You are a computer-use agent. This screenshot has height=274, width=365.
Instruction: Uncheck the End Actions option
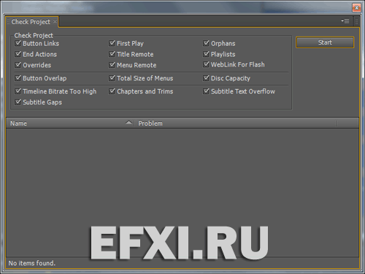click(x=18, y=54)
